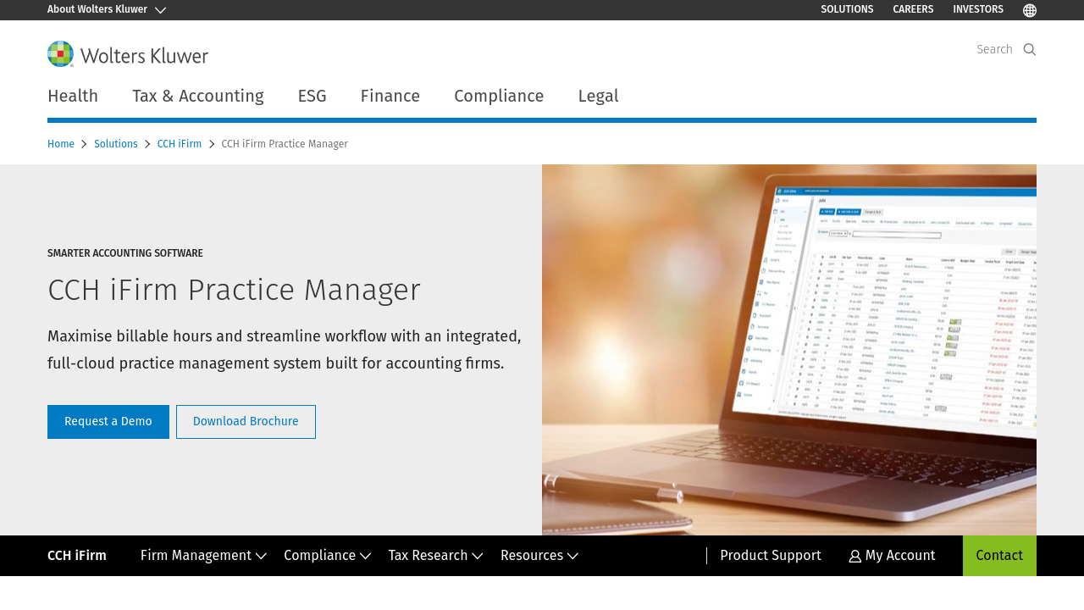This screenshot has height=610, width=1084.
Task: Click the Request a Demo button
Action: pyautogui.click(x=108, y=422)
